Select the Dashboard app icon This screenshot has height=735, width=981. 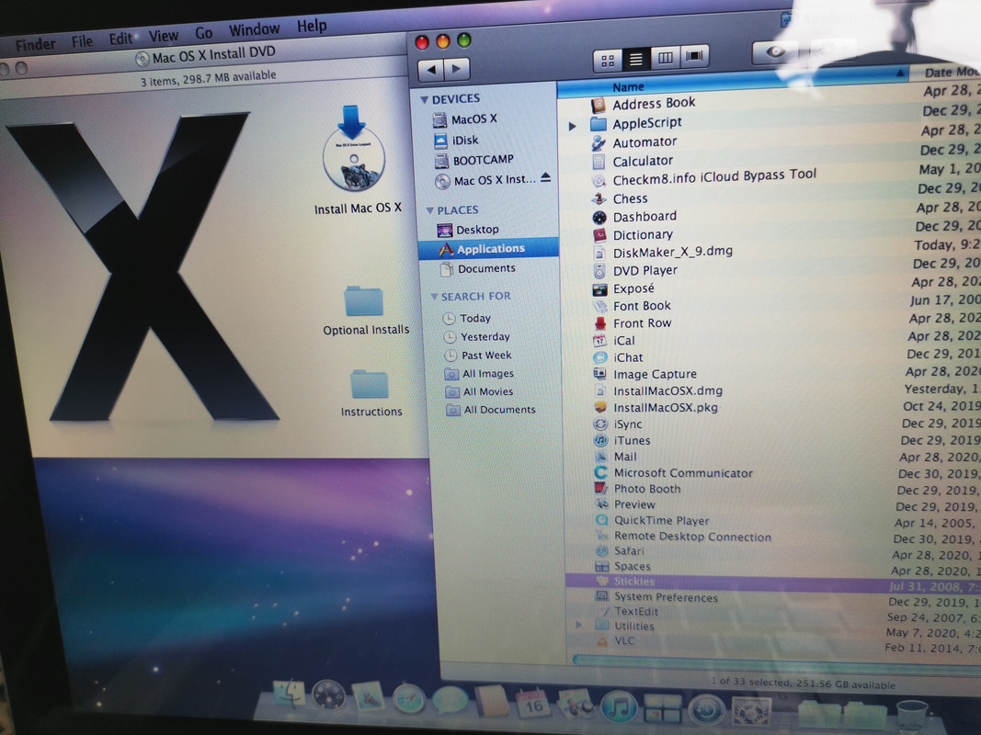(x=599, y=217)
